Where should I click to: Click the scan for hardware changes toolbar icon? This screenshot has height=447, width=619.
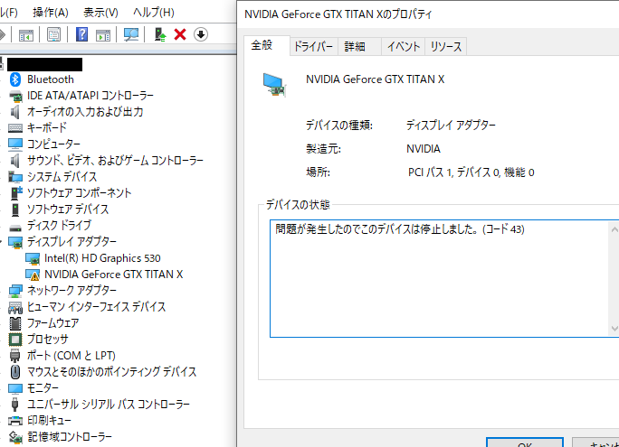pos(132,34)
